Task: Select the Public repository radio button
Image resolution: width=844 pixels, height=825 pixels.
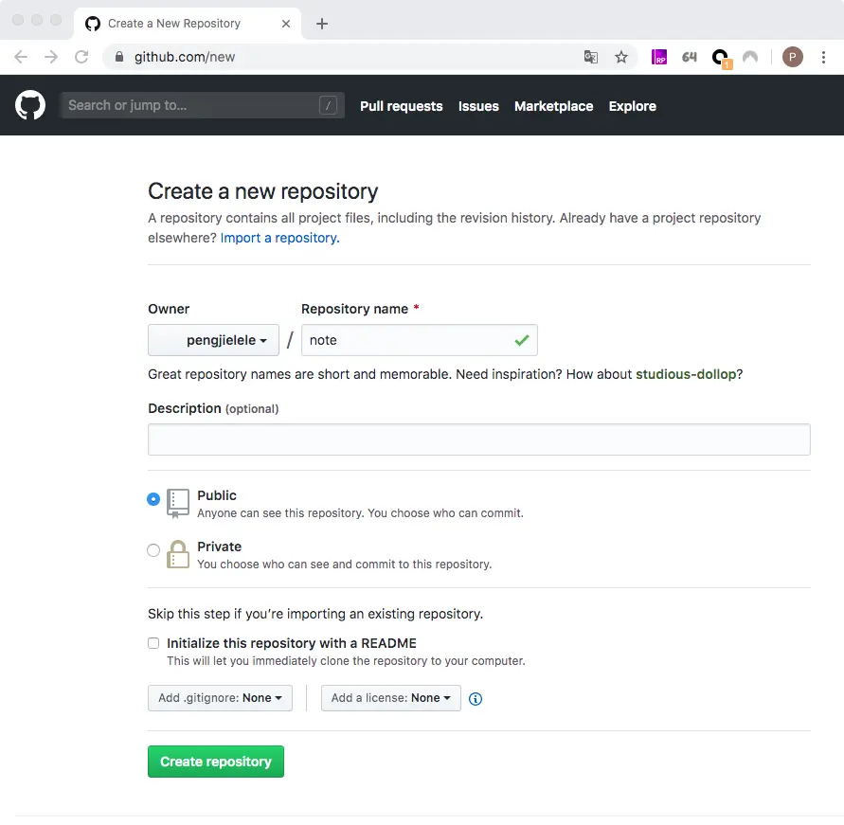Action: coord(153,499)
